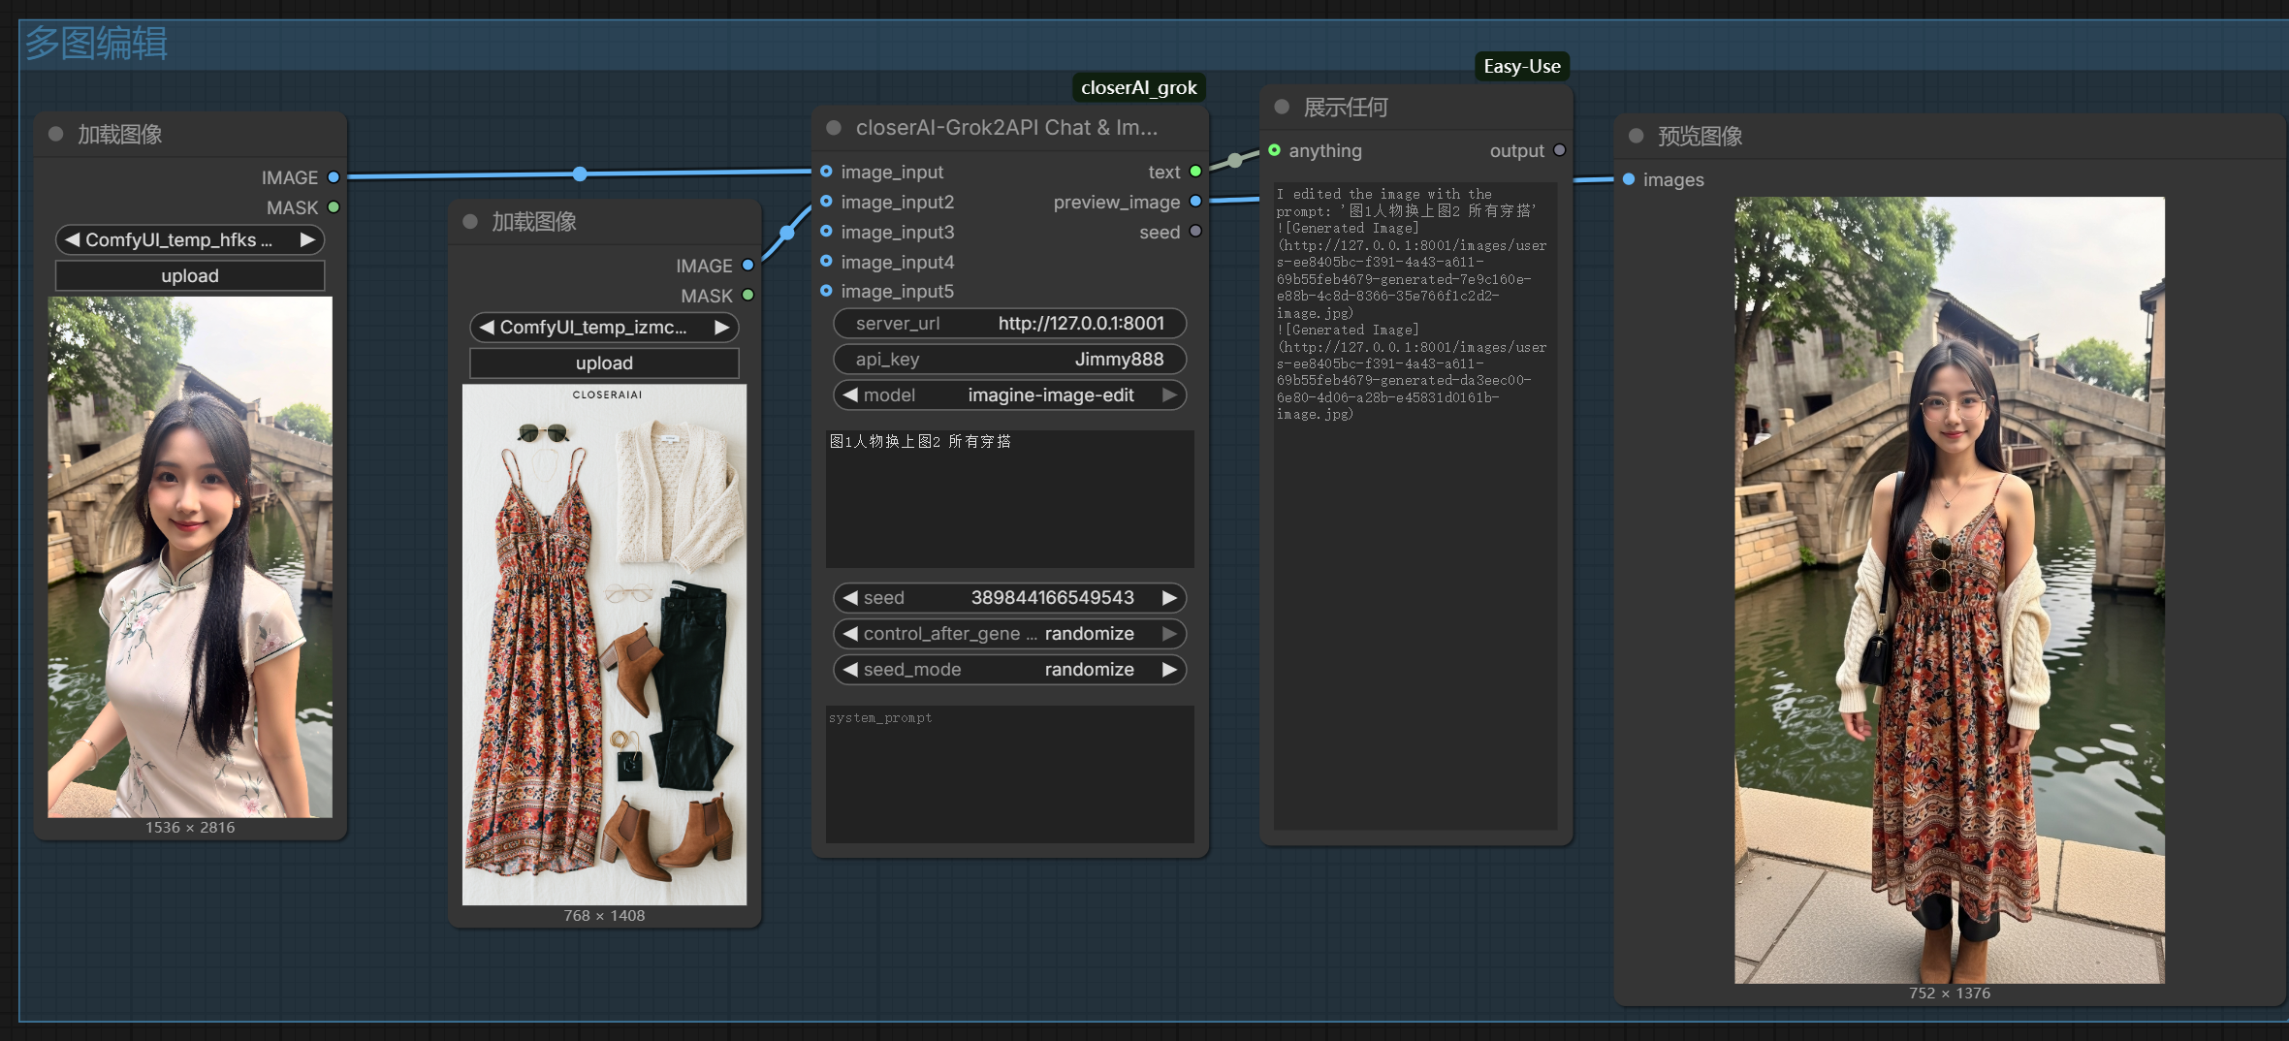Screen dimensions: 2289x1041
Task: Click upload button under ComfyUI_temp_izmc
Action: click(x=604, y=363)
